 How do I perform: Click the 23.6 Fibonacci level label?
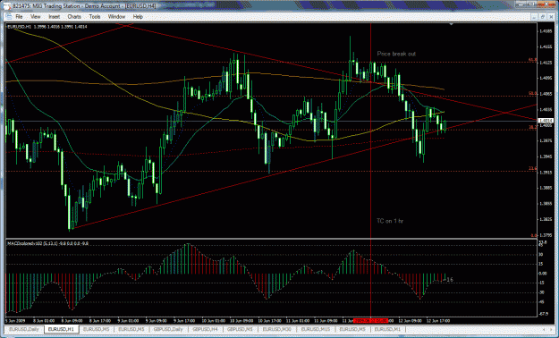point(533,168)
